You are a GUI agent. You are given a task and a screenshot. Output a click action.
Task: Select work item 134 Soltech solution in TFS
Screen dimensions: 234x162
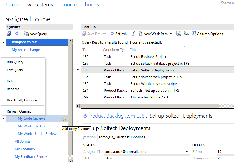click(x=157, y=91)
